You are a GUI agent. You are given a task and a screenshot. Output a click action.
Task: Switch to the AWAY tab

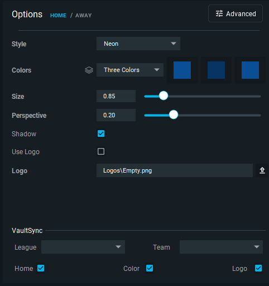pyautogui.click(x=83, y=16)
